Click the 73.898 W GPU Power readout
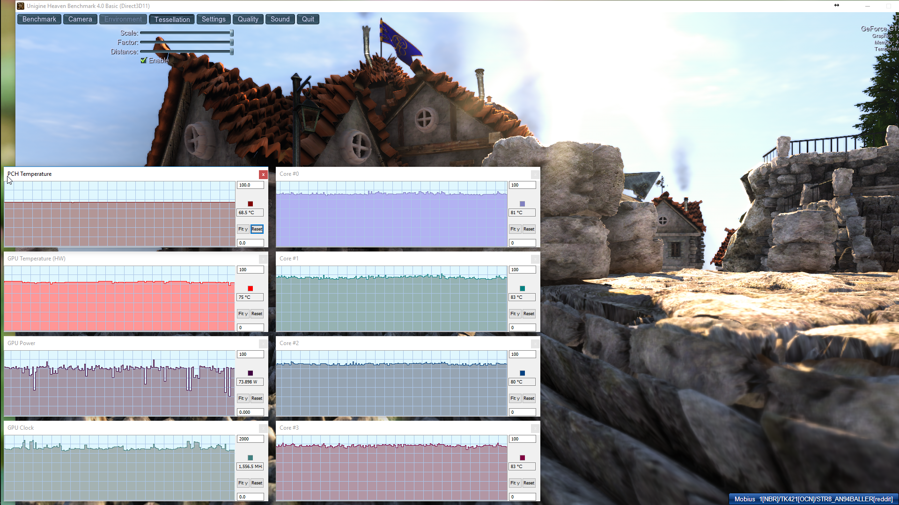 click(251, 382)
